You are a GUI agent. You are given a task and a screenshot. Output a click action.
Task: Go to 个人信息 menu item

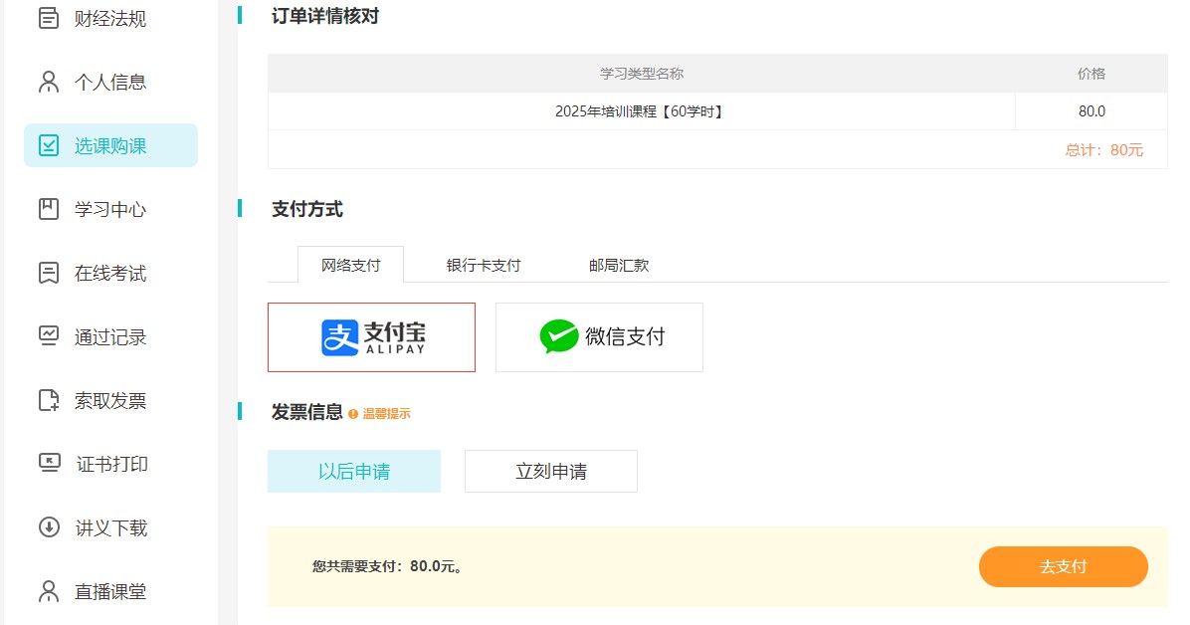[110, 82]
